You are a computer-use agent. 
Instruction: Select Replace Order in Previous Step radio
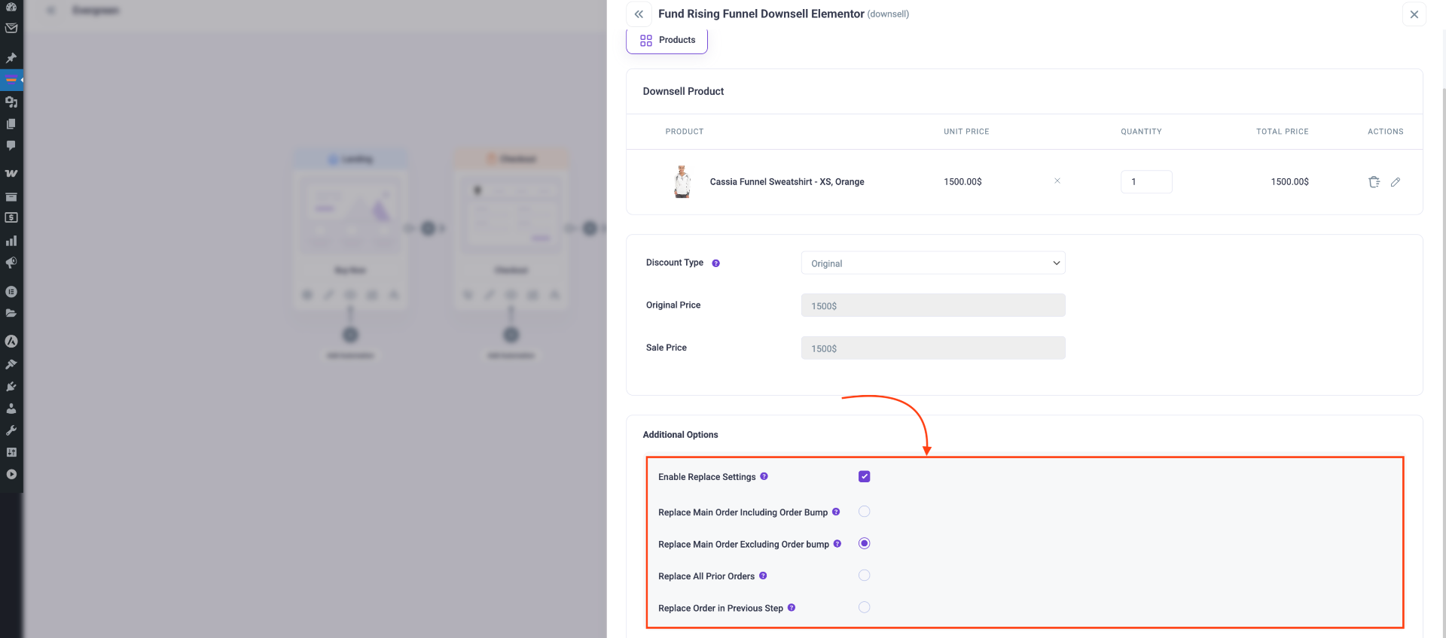tap(865, 607)
